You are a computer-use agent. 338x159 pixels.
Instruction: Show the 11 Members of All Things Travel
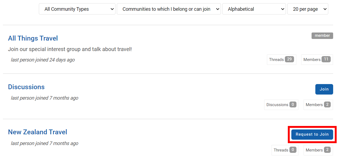(x=317, y=60)
